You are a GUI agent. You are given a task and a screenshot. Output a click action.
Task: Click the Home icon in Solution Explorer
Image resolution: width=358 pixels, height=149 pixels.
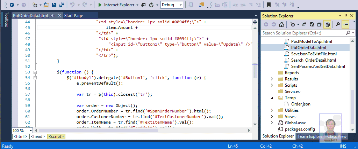(x=281, y=24)
